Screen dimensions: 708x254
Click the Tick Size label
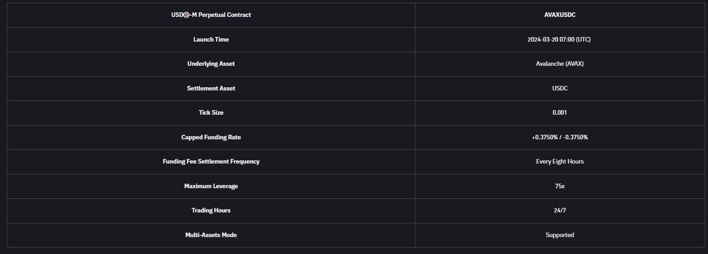(211, 113)
